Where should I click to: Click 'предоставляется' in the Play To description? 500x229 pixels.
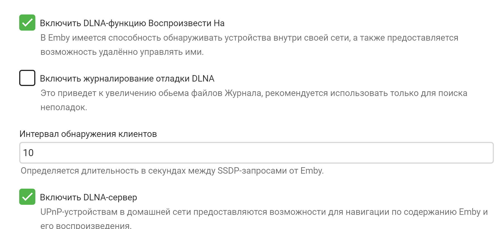pos(422,38)
